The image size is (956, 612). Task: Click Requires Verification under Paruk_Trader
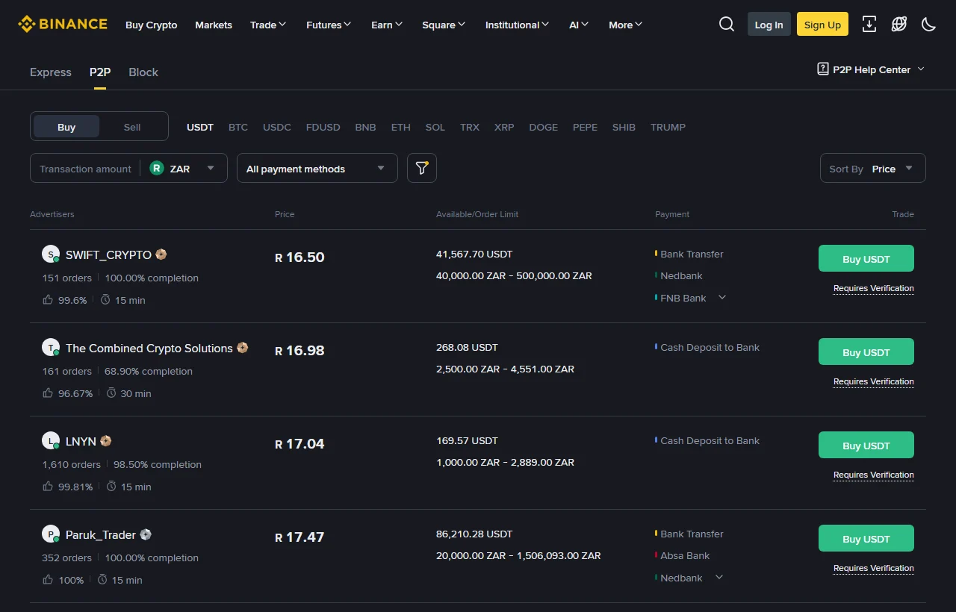[x=873, y=568]
